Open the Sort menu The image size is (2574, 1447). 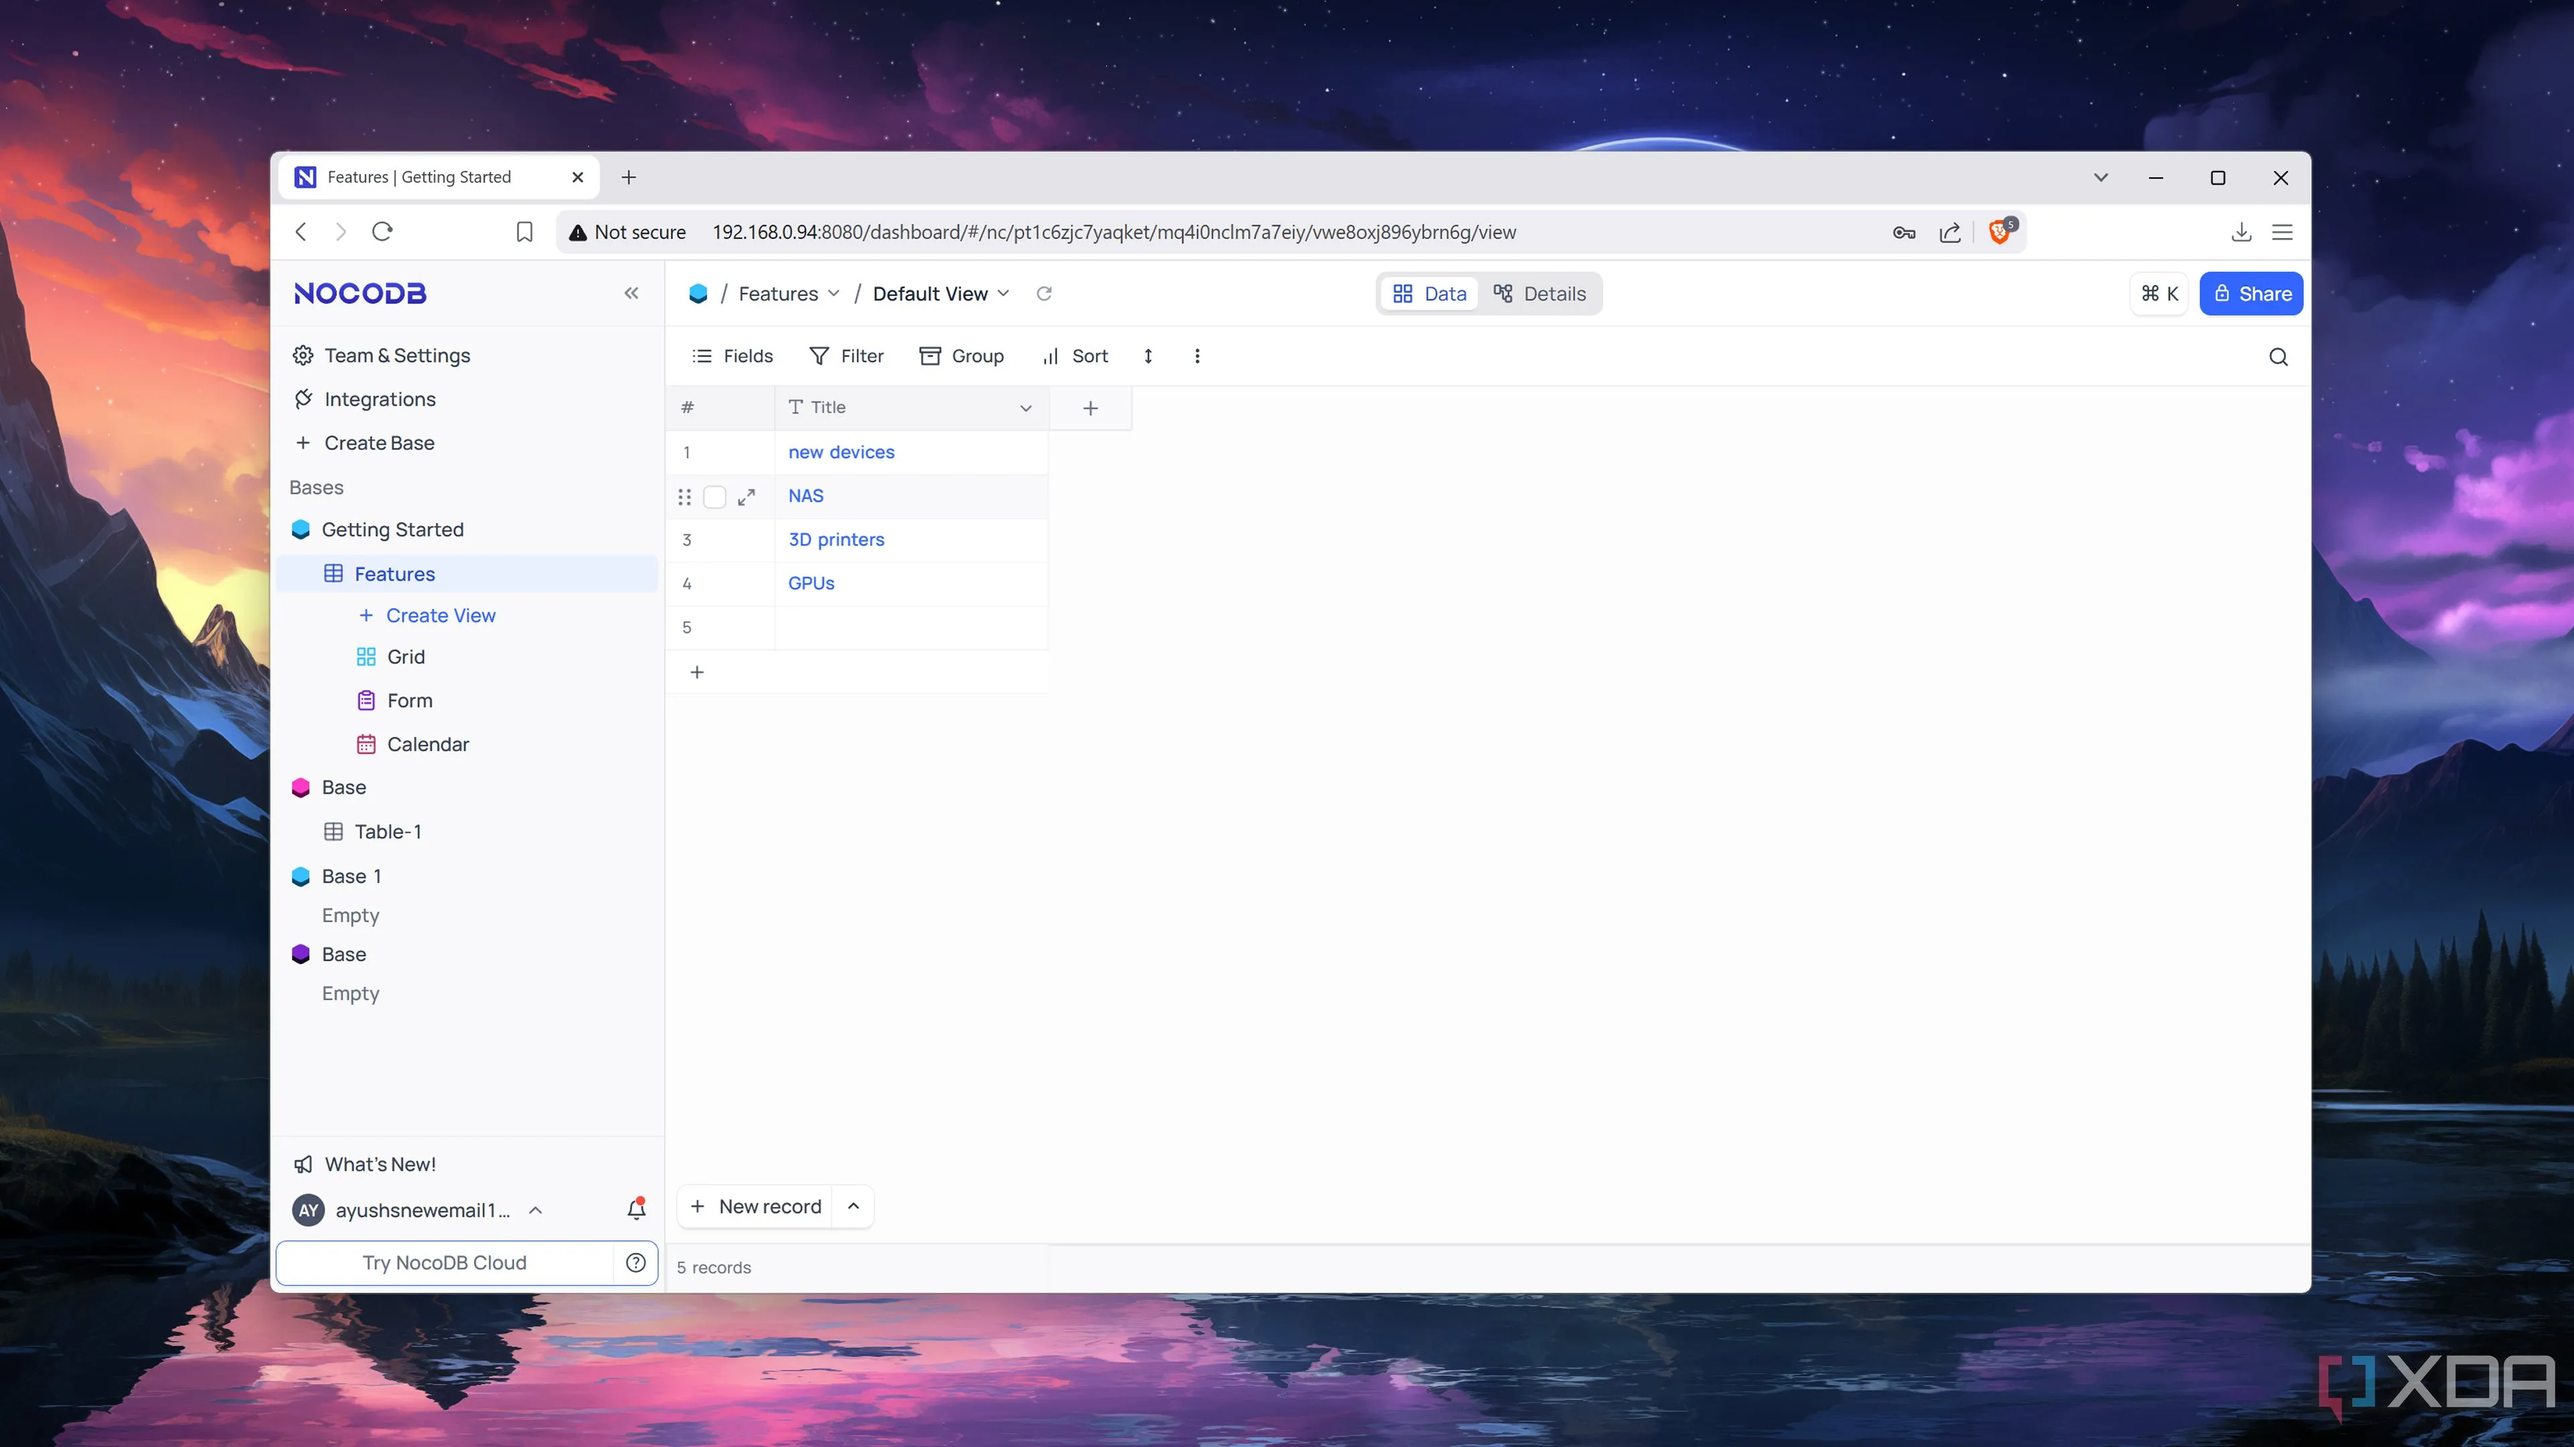tap(1075, 356)
